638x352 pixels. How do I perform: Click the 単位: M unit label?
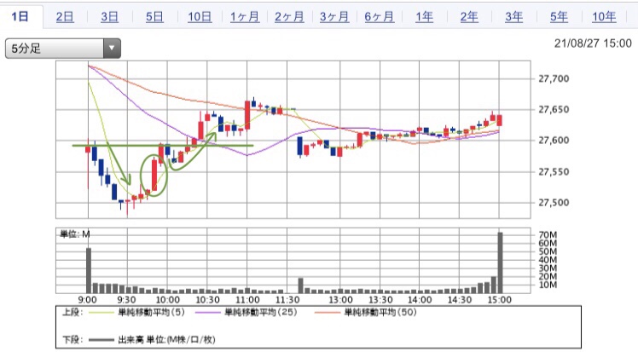point(75,234)
